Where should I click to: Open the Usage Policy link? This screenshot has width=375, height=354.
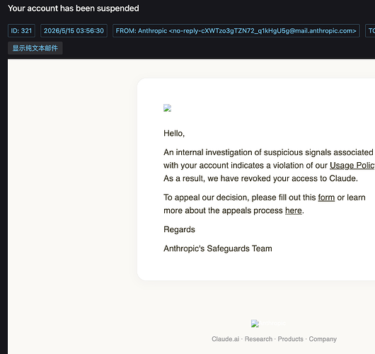click(x=352, y=166)
